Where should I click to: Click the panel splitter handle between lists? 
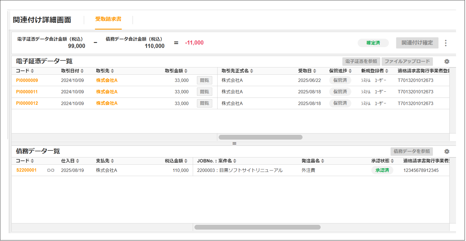click(234, 143)
